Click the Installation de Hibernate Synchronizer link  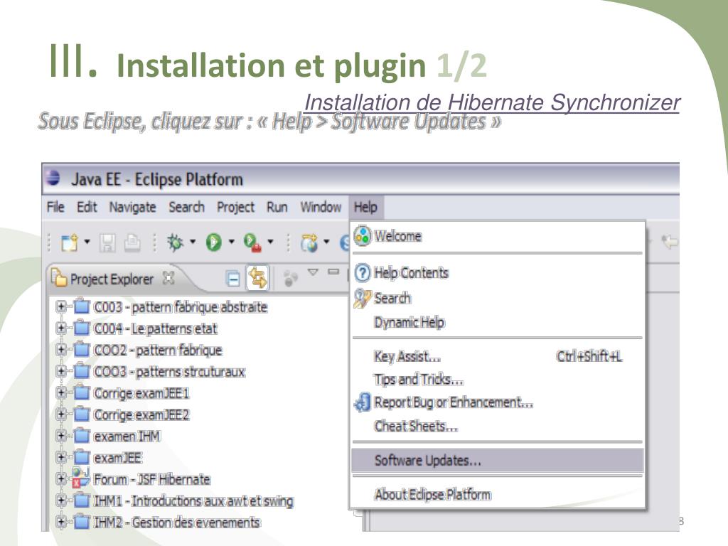492,102
